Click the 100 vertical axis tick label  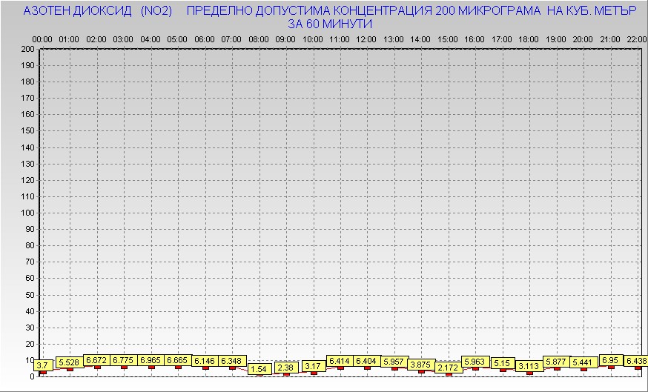point(27,213)
